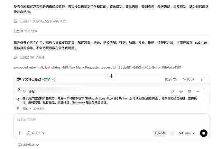Edit the goal with the pencil icon
Screen dimensions: 222x149
click(x=173, y=91)
